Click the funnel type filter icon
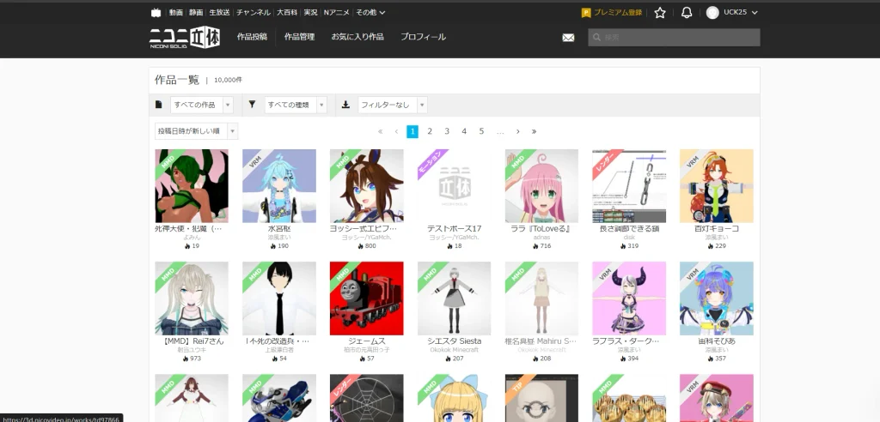This screenshot has height=422, width=880. 252,105
